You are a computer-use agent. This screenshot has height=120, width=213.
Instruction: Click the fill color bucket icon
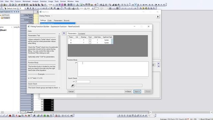coord(65,8)
